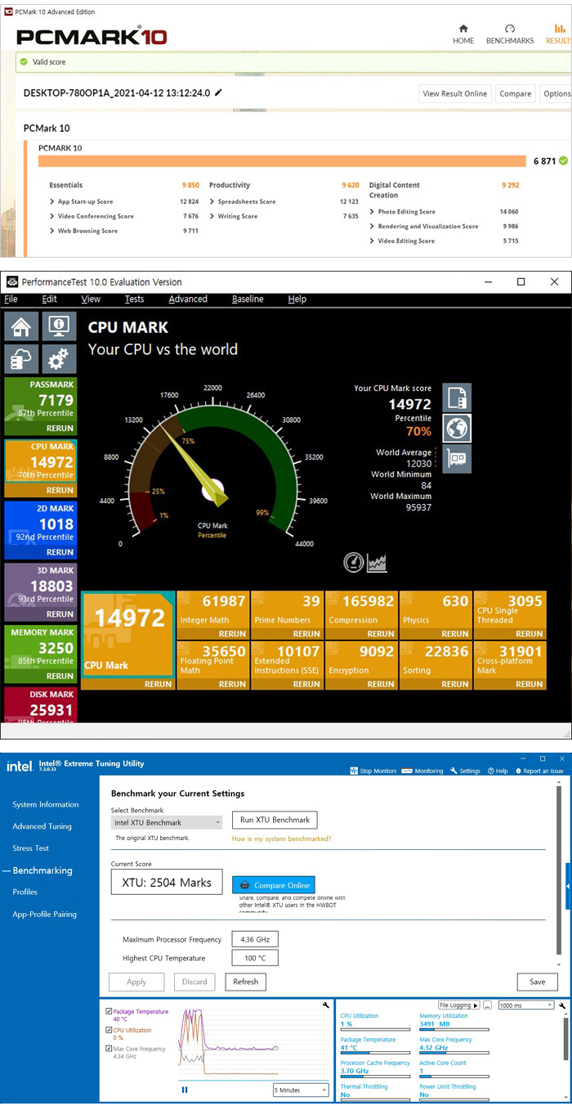
Task: Click the PCMark Compare button
Action: pos(516,93)
